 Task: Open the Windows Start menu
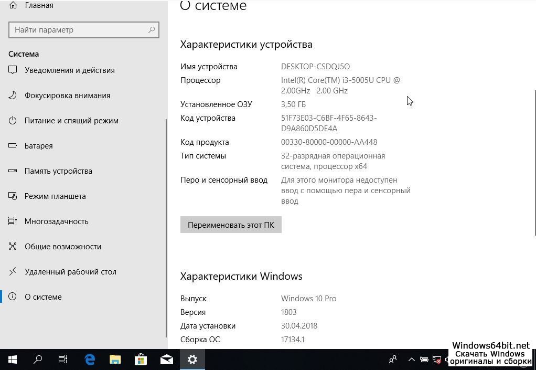click(13, 360)
